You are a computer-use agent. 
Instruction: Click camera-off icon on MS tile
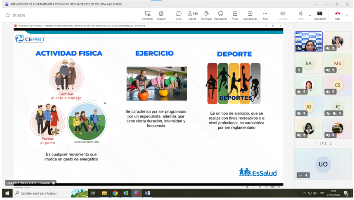click(x=328, y=70)
